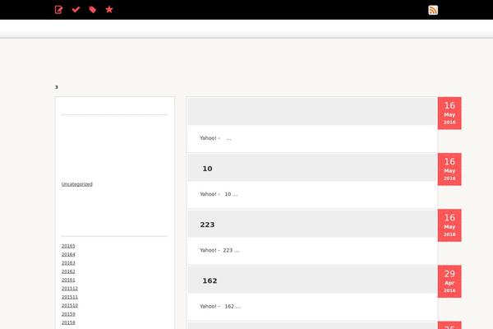Click the excerpt text 'Yahoo! - 162 ...'

pos(220,306)
